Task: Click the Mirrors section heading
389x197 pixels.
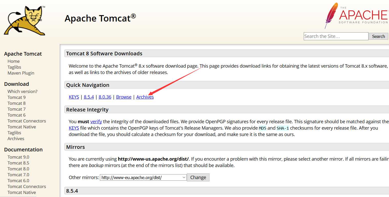Action: click(x=76, y=147)
